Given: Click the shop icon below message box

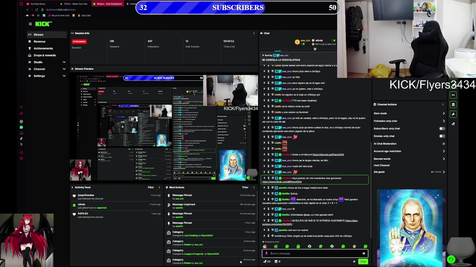Looking at the screenshot, I should (x=276, y=262).
